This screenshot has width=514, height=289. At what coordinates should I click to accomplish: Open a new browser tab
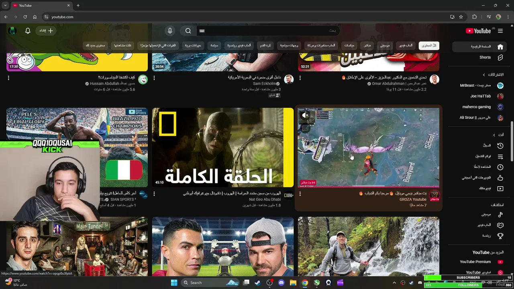click(78, 5)
